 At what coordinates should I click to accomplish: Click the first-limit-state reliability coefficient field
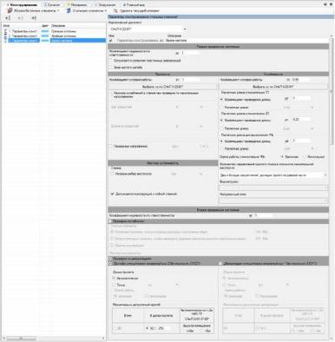pos(190,53)
